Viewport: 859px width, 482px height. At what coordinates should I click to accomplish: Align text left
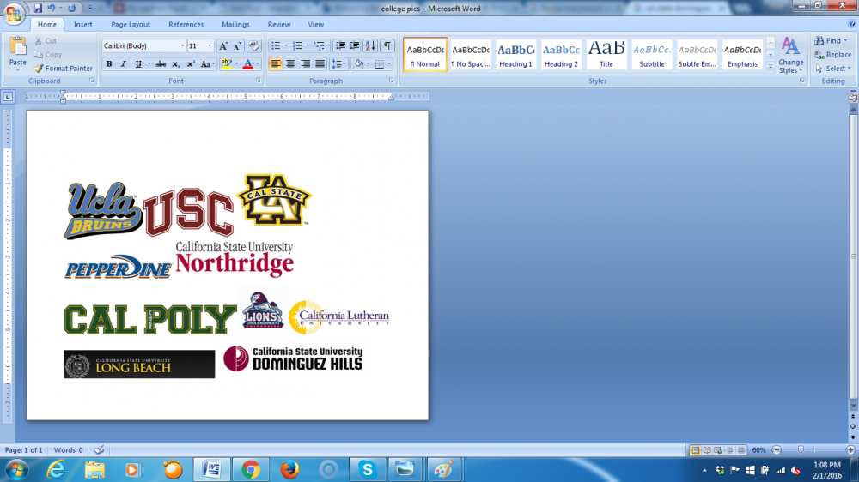point(276,64)
